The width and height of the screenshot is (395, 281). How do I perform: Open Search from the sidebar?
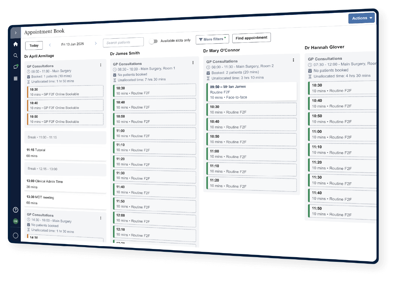coord(16,56)
